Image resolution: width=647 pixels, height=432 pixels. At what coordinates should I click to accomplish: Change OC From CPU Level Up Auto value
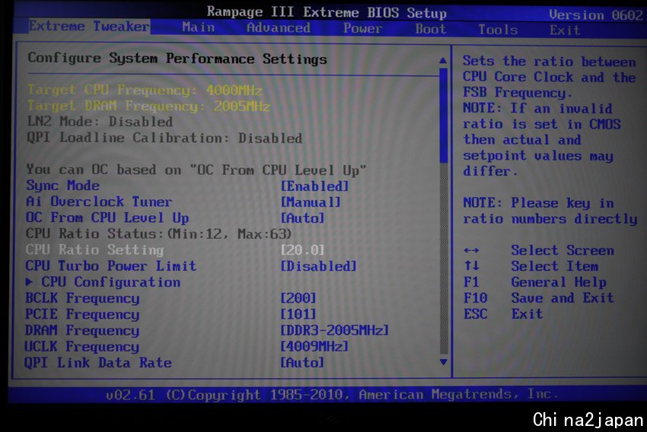click(302, 218)
